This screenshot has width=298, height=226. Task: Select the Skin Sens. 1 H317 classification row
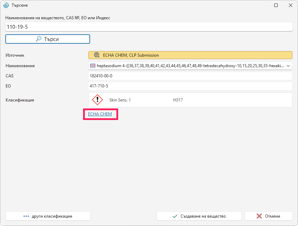click(190, 100)
